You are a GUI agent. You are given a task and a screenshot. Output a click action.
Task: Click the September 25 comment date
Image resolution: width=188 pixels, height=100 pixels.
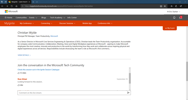click(122, 79)
